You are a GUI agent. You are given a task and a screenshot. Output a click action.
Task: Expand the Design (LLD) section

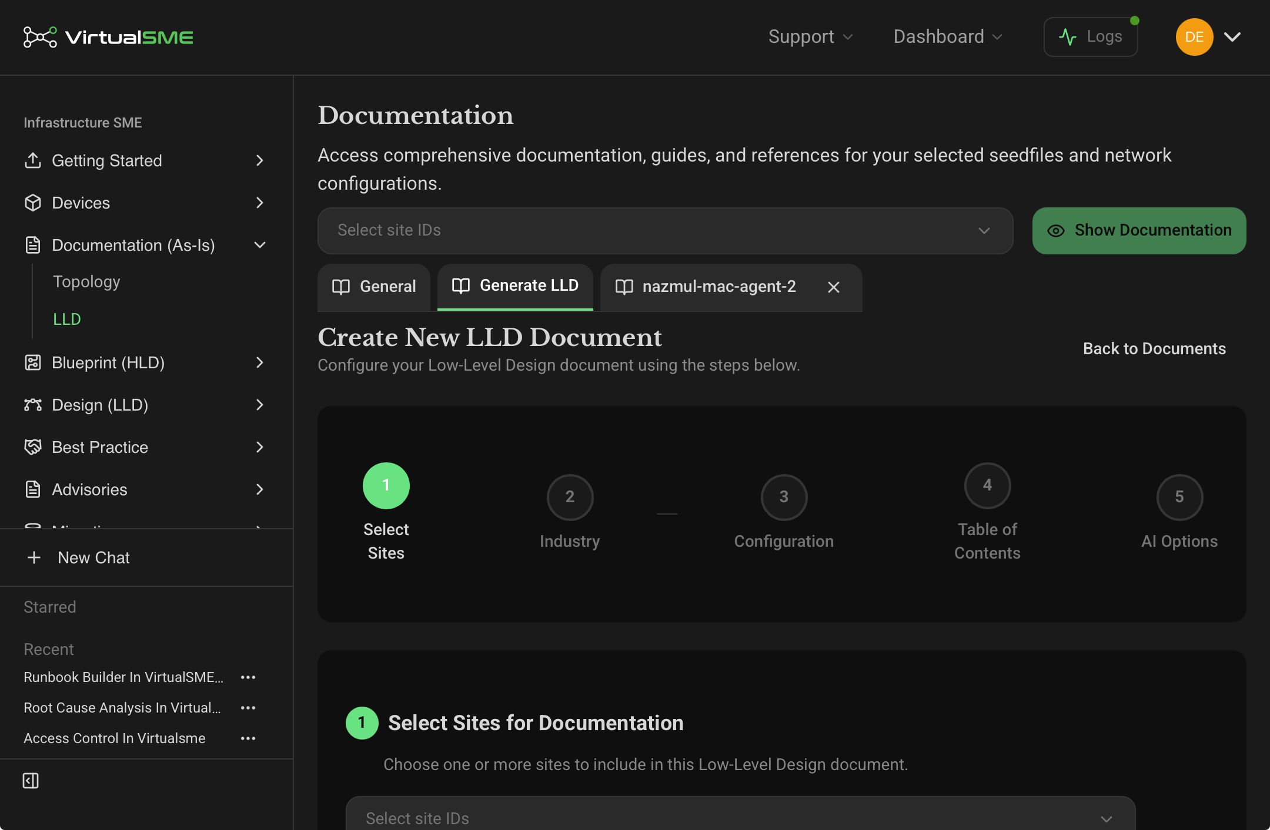pyautogui.click(x=260, y=405)
